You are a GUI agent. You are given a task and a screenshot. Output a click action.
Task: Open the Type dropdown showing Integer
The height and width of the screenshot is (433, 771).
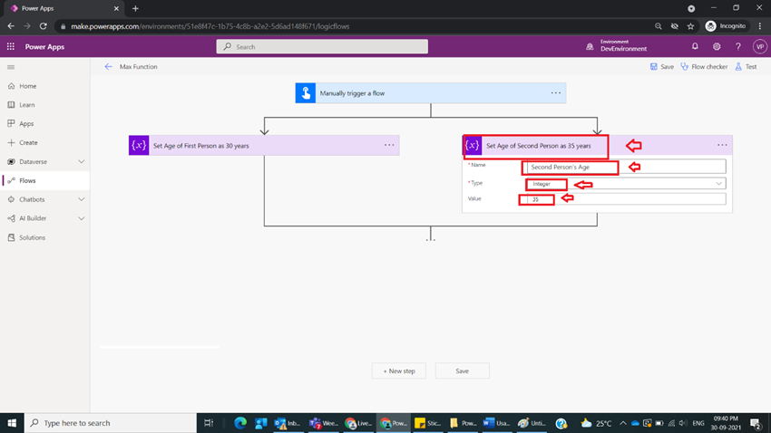626,184
